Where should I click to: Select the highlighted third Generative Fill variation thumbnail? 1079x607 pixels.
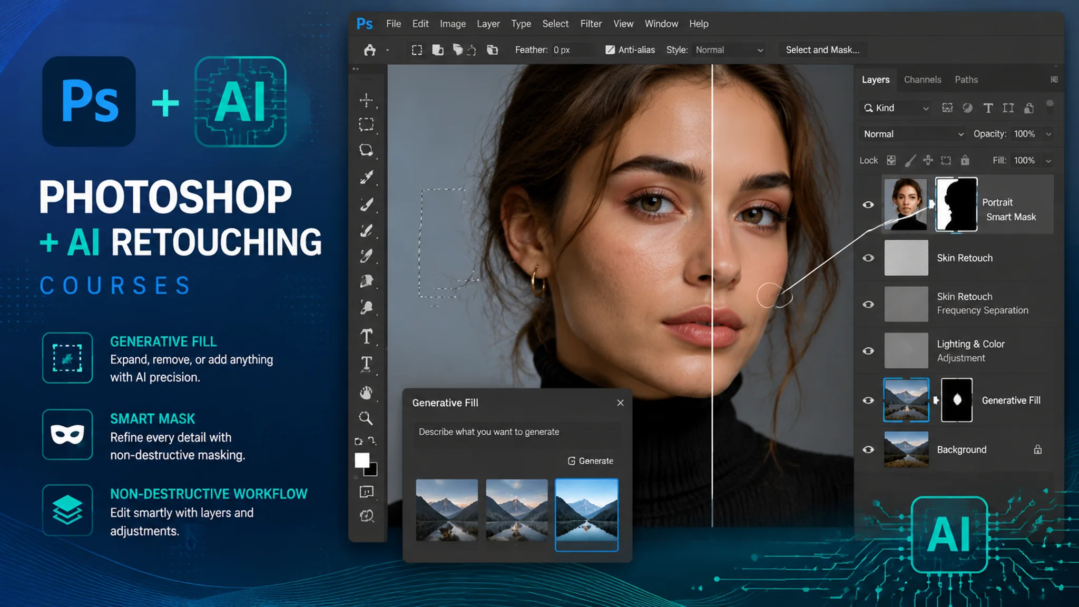coord(586,515)
